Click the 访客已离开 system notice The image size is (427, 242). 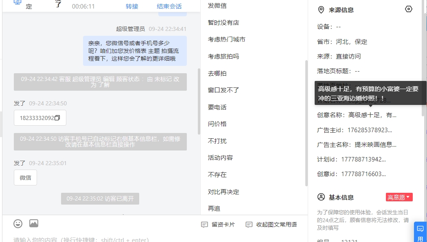tap(100, 199)
